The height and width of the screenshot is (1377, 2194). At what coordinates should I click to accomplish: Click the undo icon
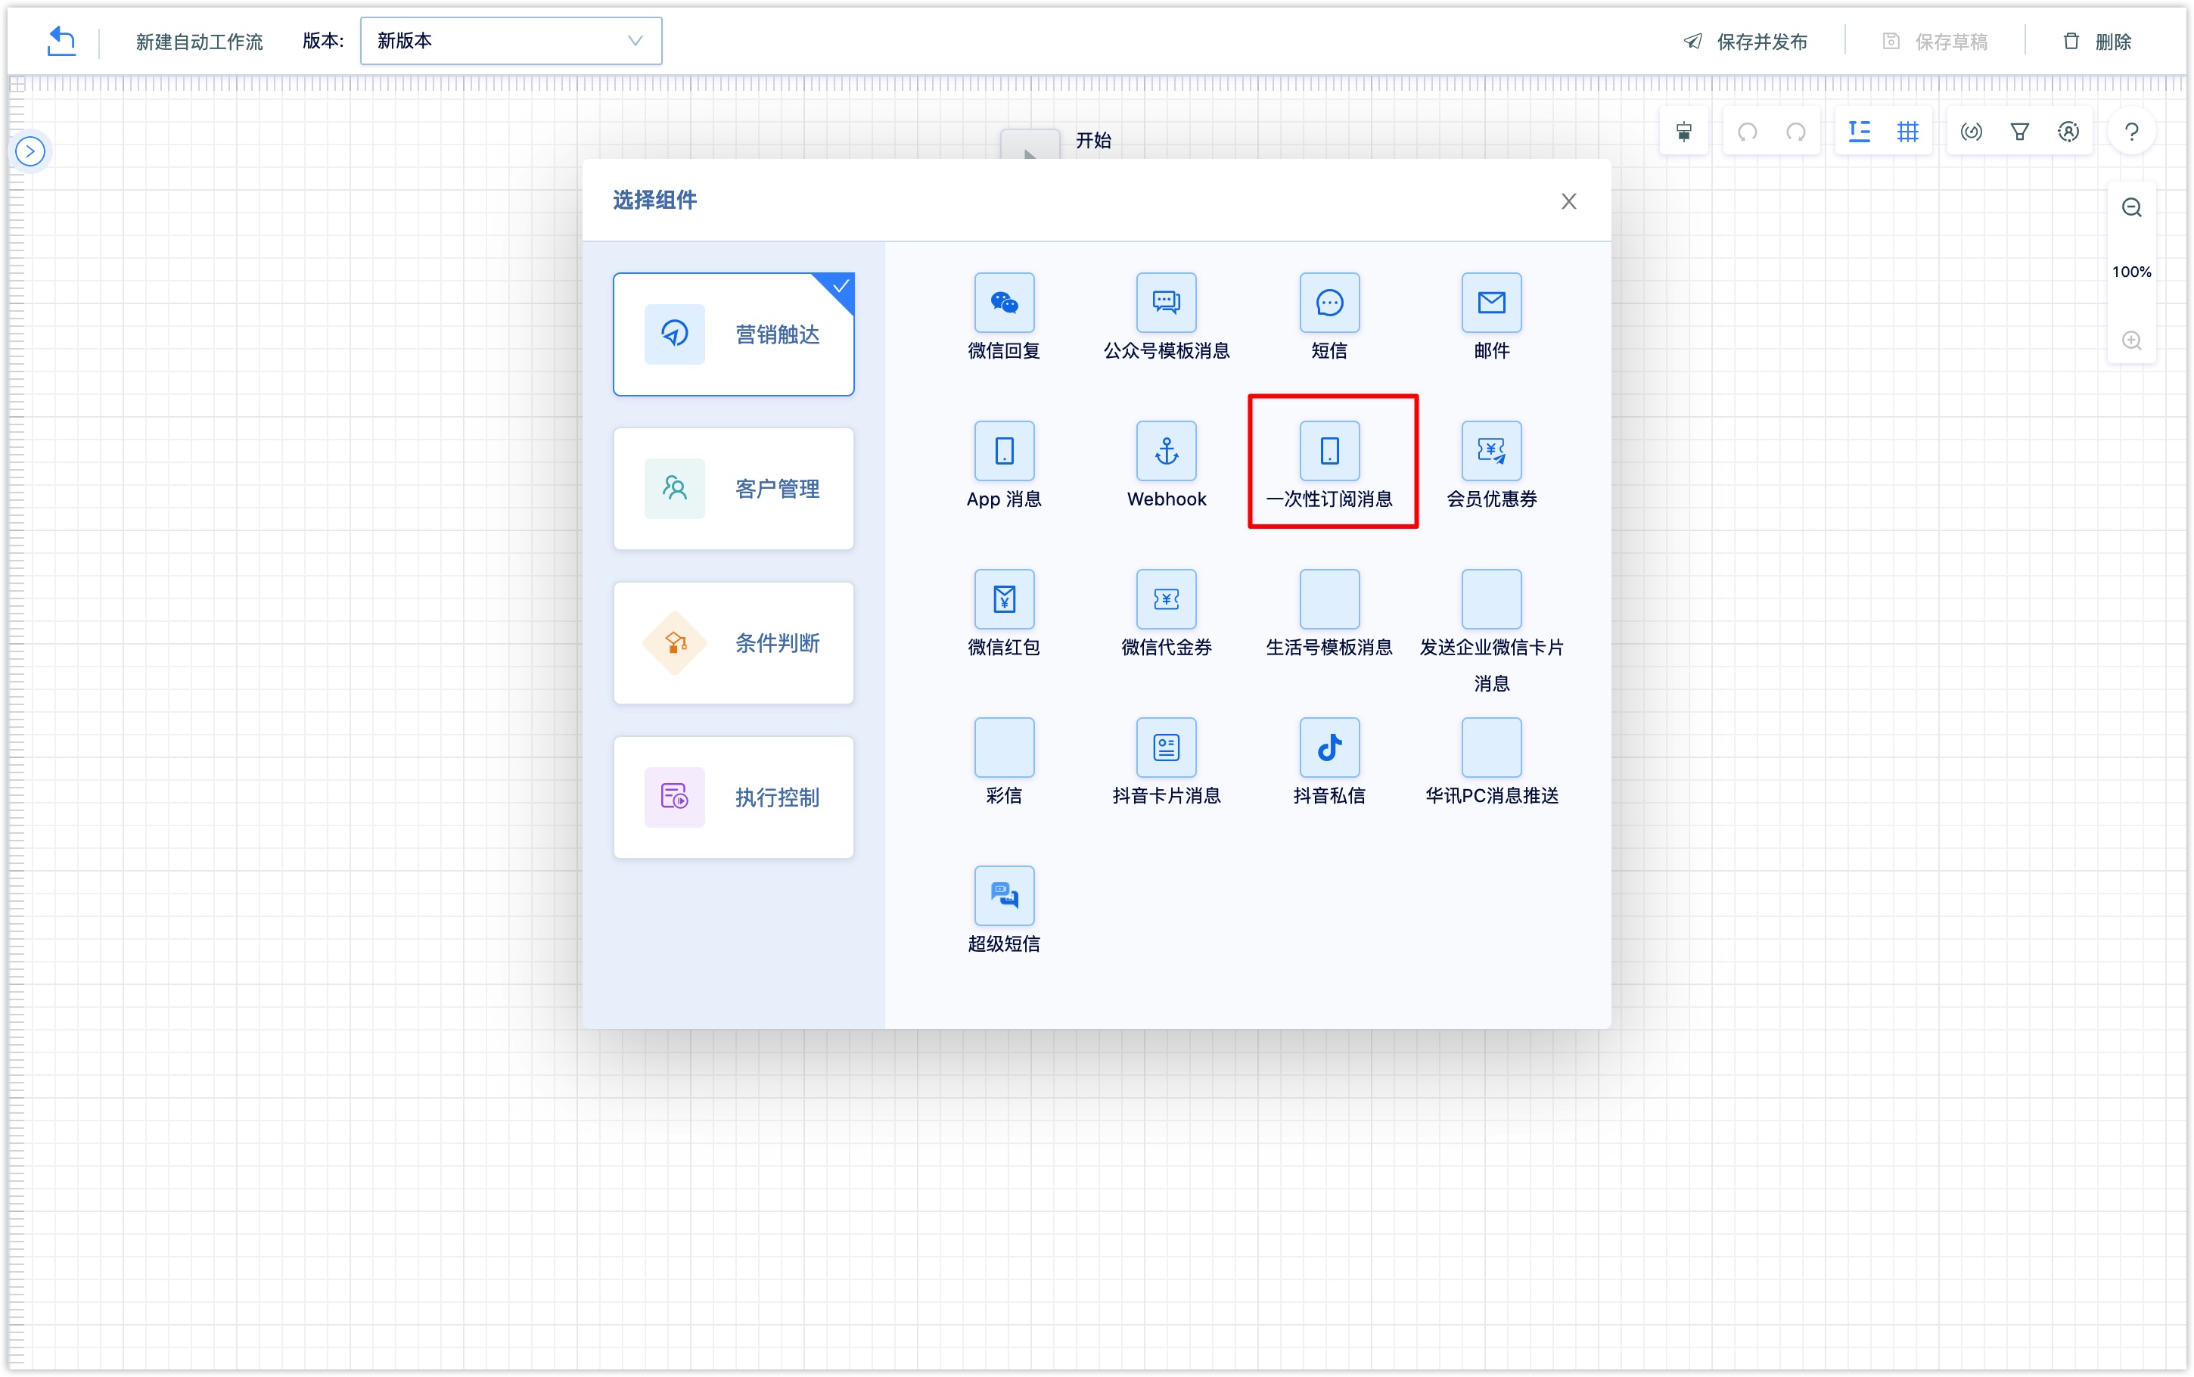tap(1747, 132)
